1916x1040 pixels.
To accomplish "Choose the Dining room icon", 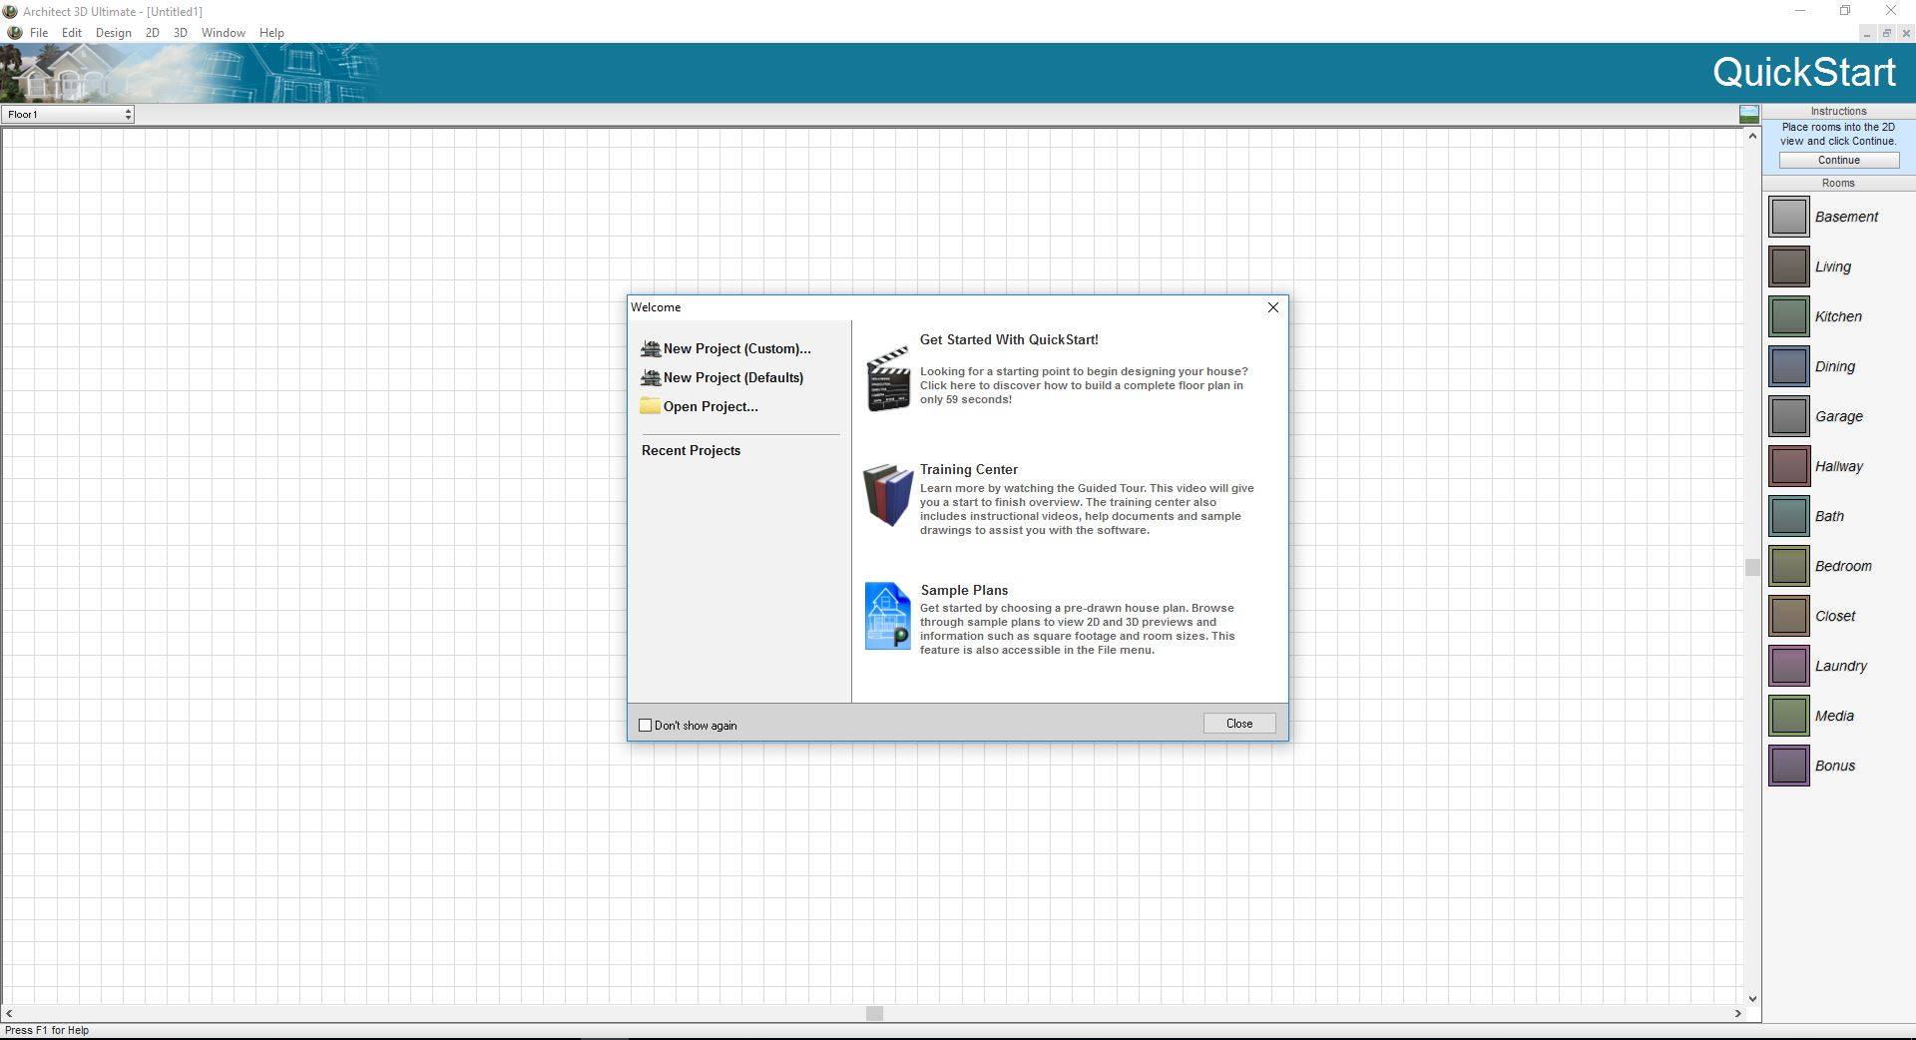I will click(x=1788, y=366).
